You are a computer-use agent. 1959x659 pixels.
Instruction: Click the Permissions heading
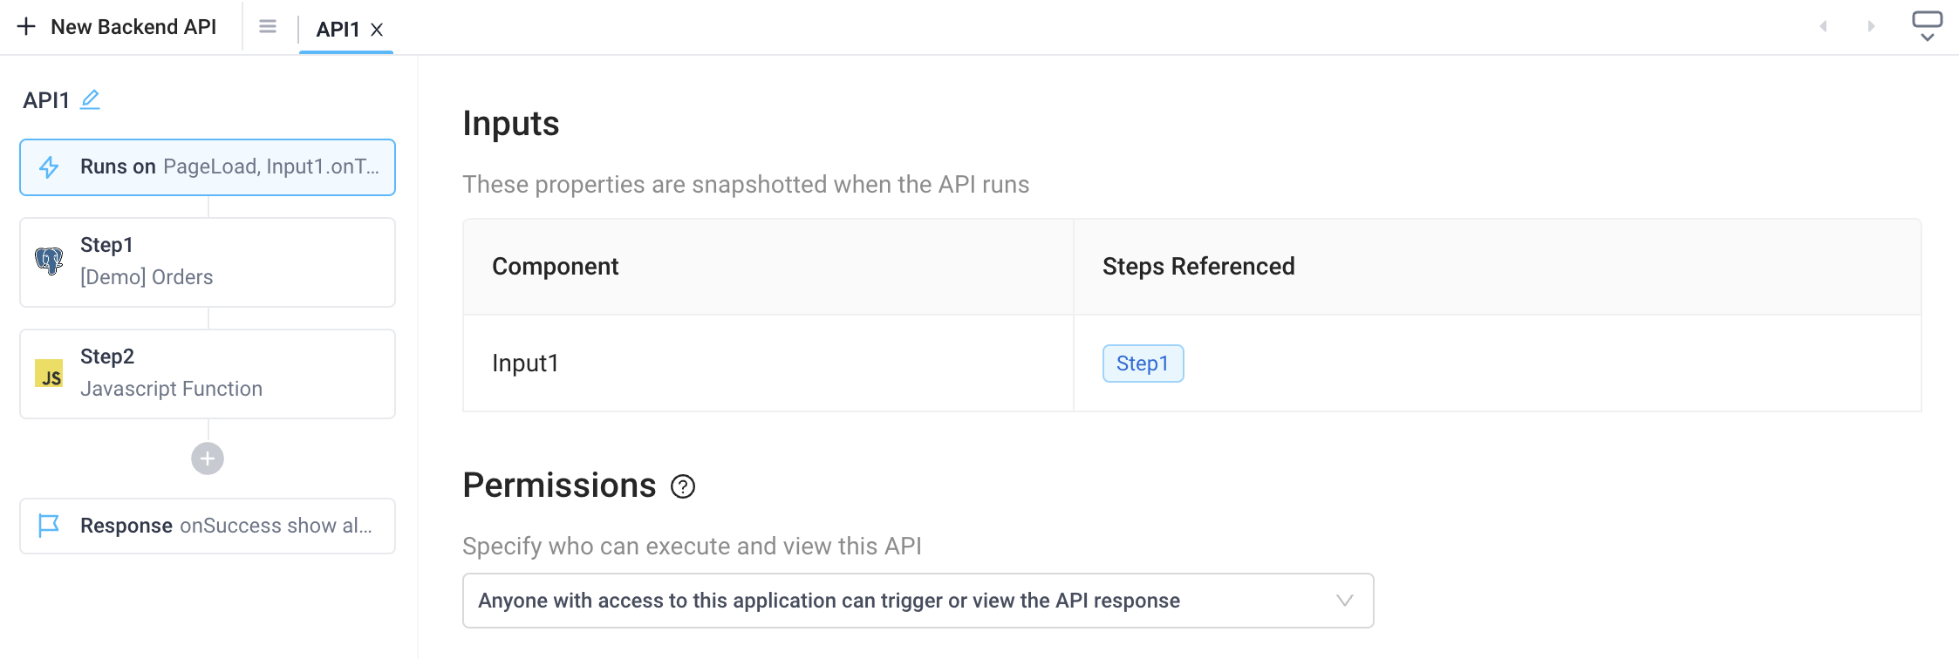coord(559,486)
